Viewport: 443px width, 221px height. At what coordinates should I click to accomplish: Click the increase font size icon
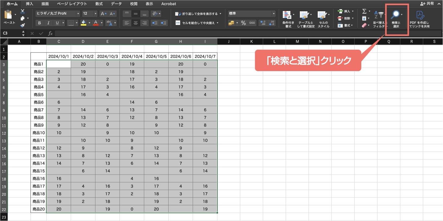click(104, 14)
